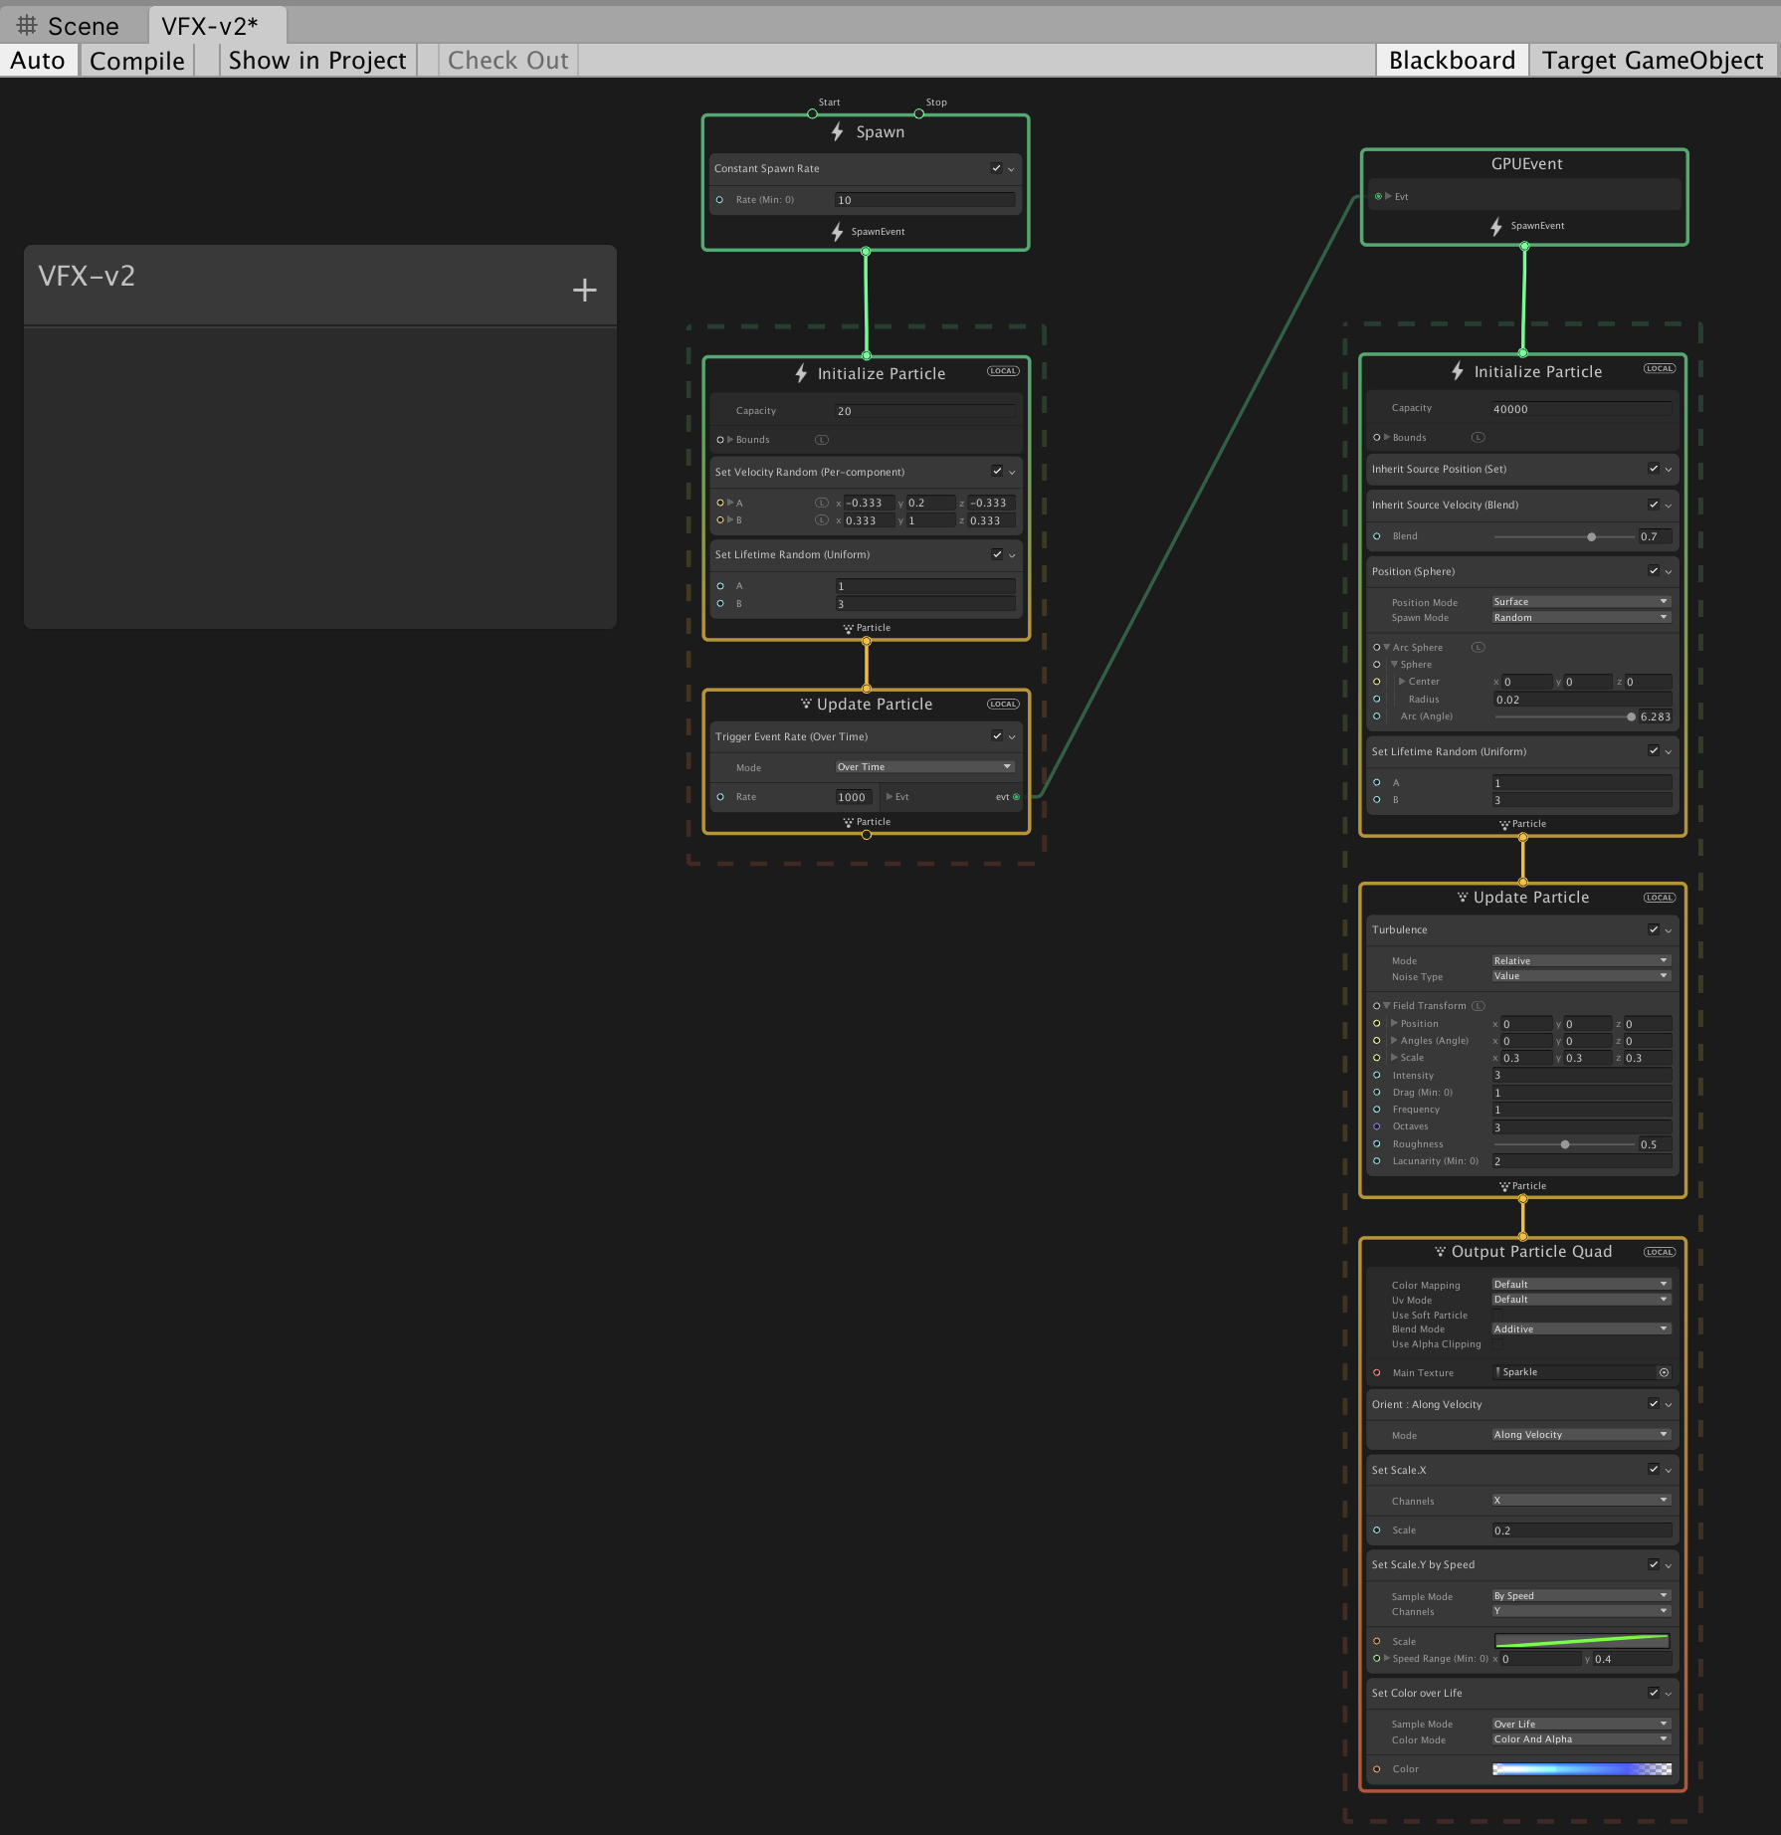Click the Stop flow port on Spawn
The width and height of the screenshot is (1781, 1835).
click(x=918, y=113)
